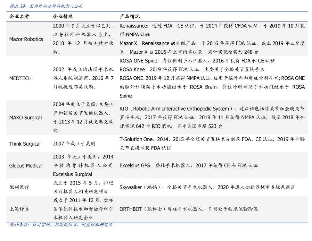312x241 pixels.
Task: Select the '产品情况' column header
Action: pos(130,17)
